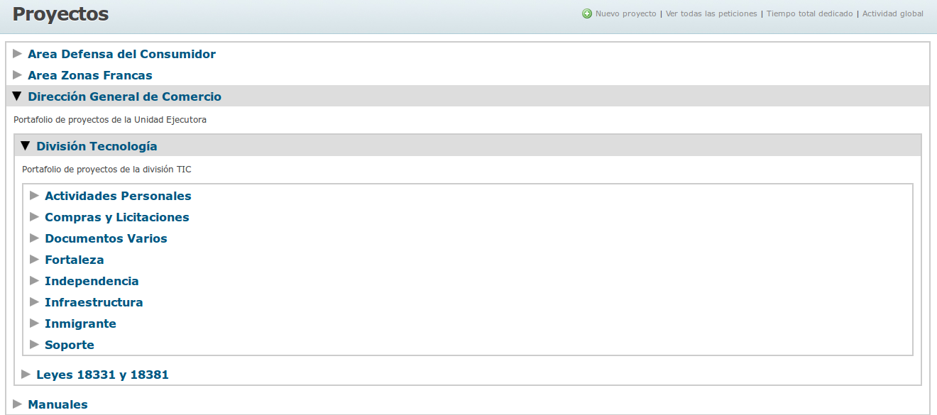This screenshot has height=415, width=937.
Task: Open Fortaleza project link
Action: click(x=75, y=260)
